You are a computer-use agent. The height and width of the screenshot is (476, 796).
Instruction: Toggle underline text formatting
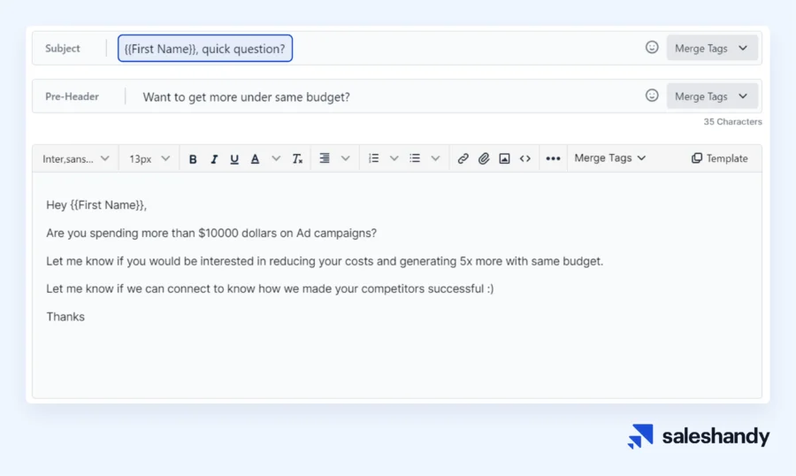(234, 159)
